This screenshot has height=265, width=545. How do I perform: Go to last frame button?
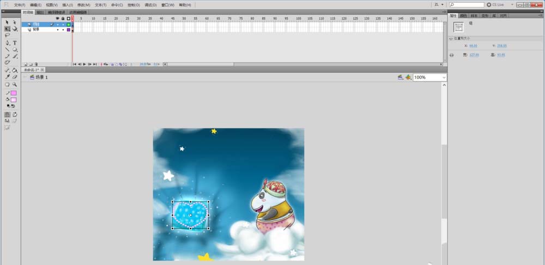coord(94,65)
